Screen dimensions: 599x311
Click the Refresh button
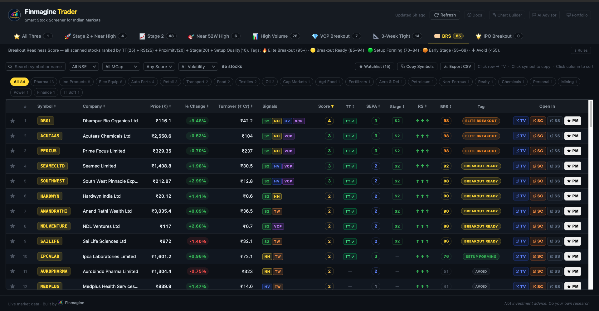coord(445,15)
